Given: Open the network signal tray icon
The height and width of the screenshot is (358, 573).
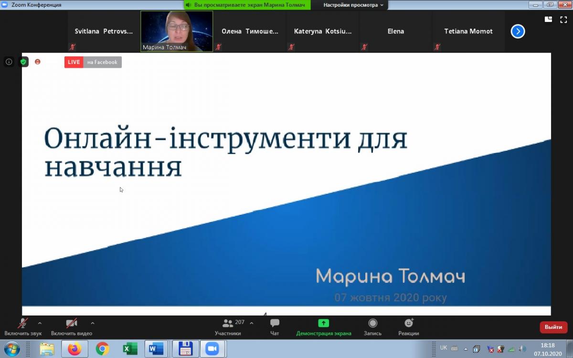Looking at the screenshot, I should tap(511, 349).
